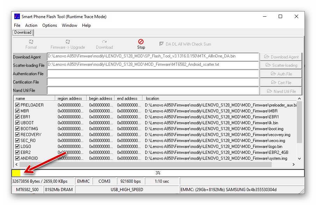This screenshot has height=205, width=316.
Task: Click the begin address column header
Action: 101,98
